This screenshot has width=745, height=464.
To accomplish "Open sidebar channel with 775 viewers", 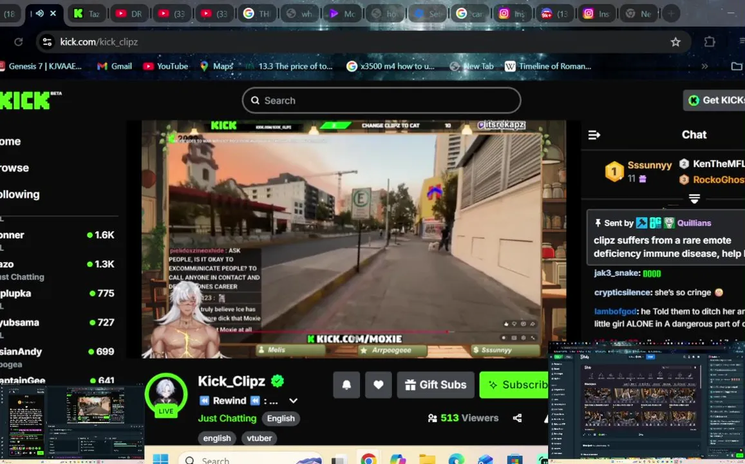I will 57,298.
